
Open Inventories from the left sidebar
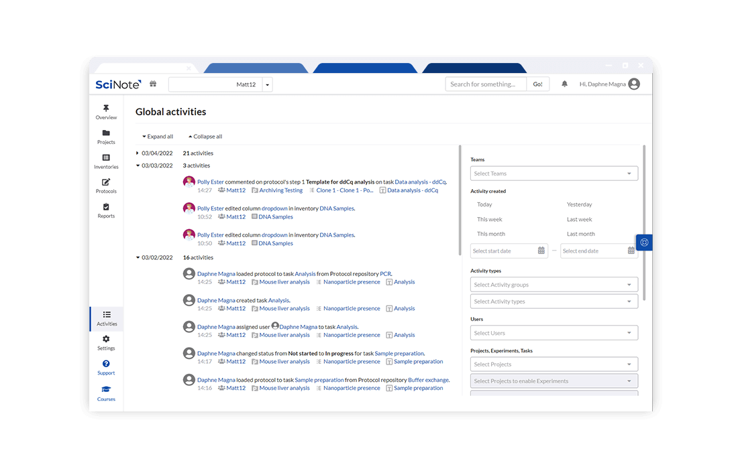point(106,161)
